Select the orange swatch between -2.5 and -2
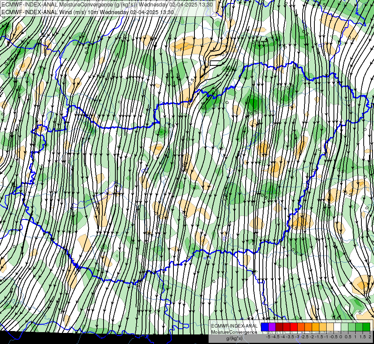The height and width of the screenshot is (344, 374). coord(308,327)
